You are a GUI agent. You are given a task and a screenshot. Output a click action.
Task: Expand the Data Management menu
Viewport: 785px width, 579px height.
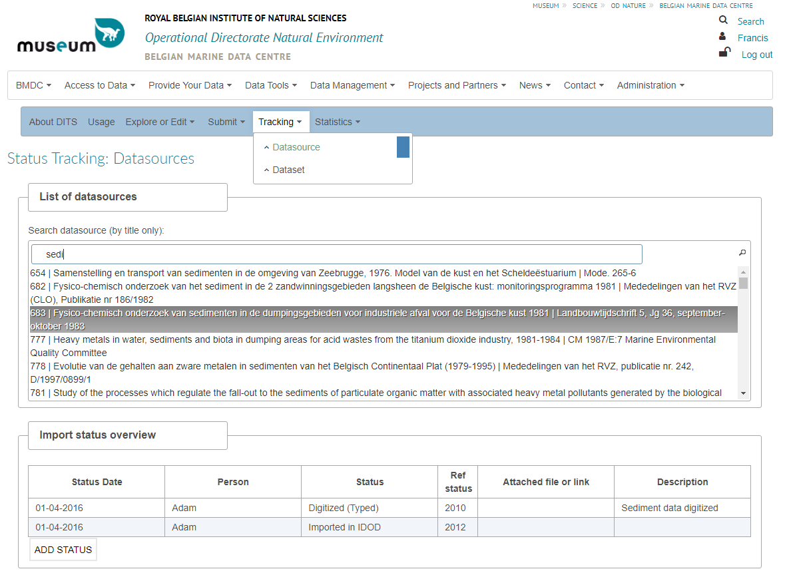pyautogui.click(x=352, y=85)
